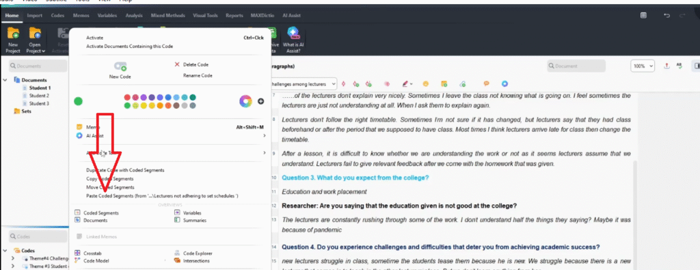Select Student 3 in document tree
The width and height of the screenshot is (700, 270).
point(39,103)
